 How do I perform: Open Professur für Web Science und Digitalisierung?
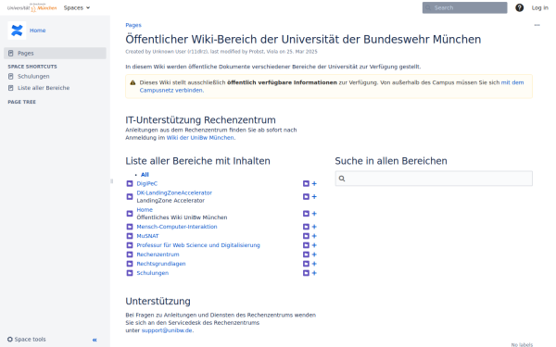[198, 245]
